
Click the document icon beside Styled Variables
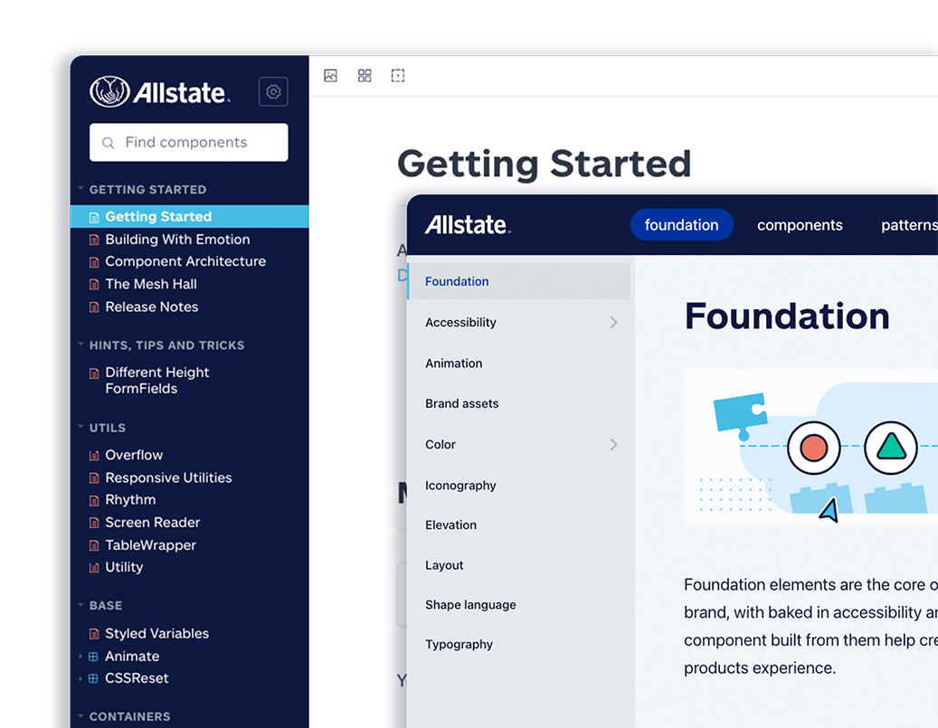(x=94, y=634)
